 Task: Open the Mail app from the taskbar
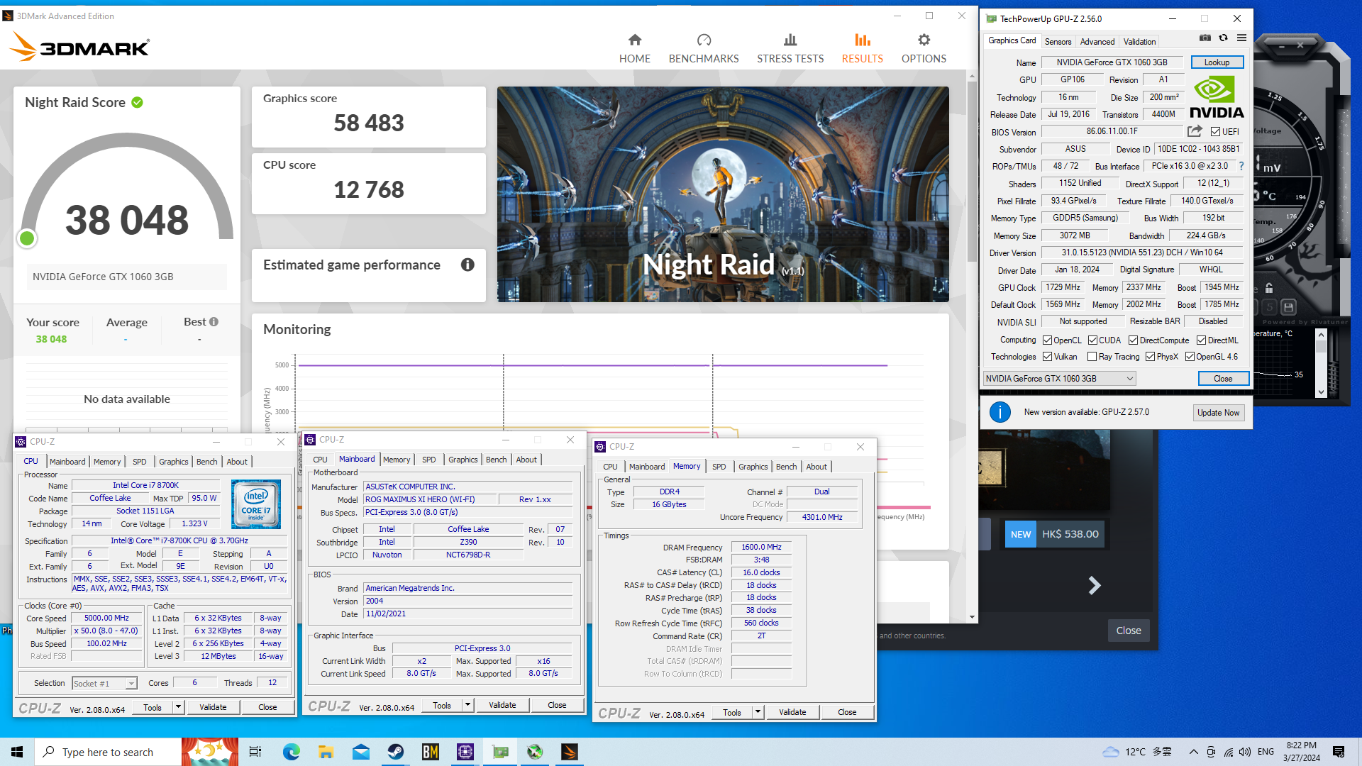360,752
